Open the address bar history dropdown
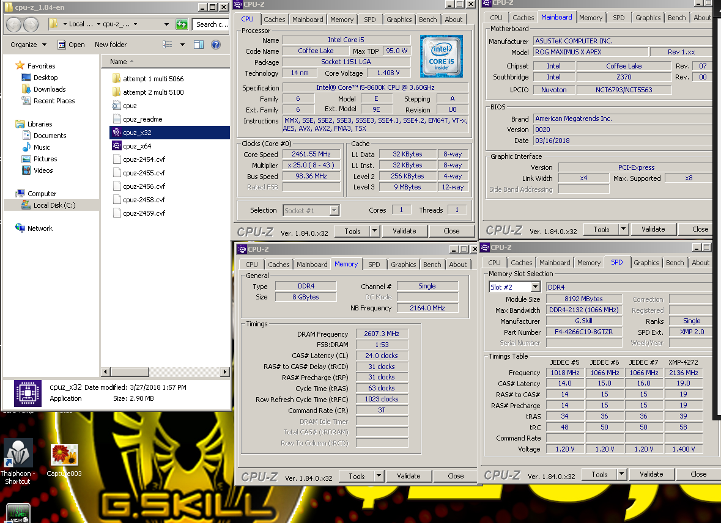 pos(166,24)
